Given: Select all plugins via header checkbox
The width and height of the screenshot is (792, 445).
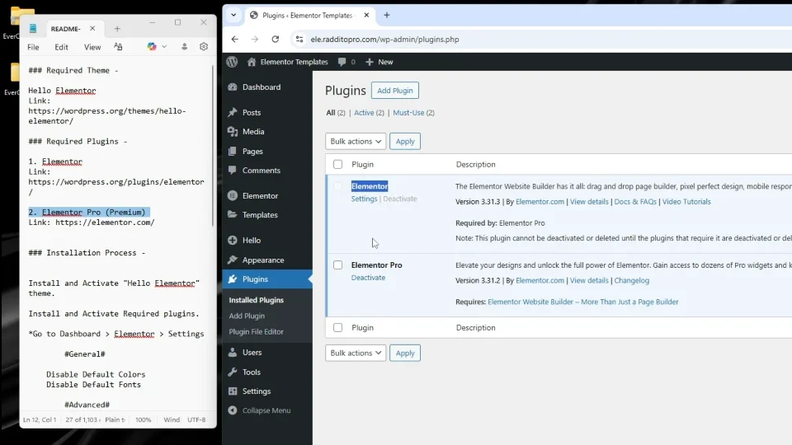Looking at the screenshot, I should (x=338, y=164).
